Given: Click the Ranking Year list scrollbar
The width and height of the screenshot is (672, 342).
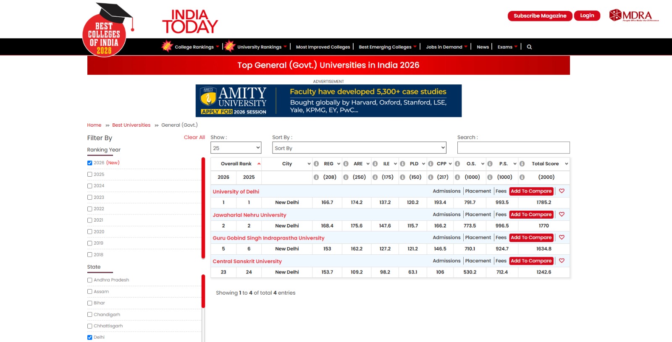Looking at the screenshot, I should [x=203, y=208].
